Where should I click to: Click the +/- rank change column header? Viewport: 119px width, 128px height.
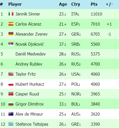point(109,4)
